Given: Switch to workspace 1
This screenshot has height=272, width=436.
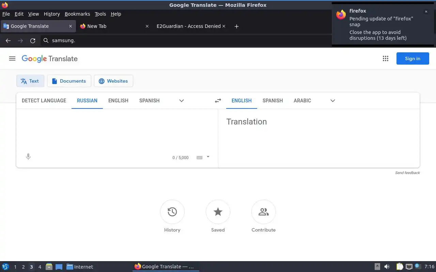Looking at the screenshot, I should pos(15,267).
